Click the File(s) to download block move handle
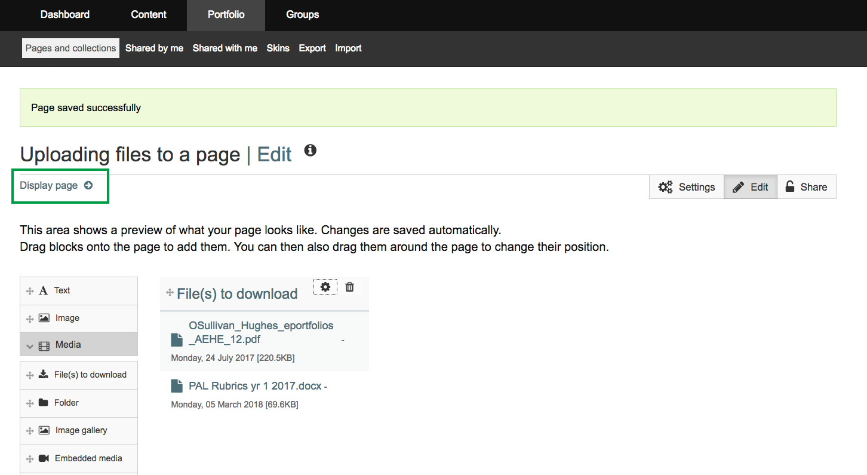 click(x=170, y=293)
